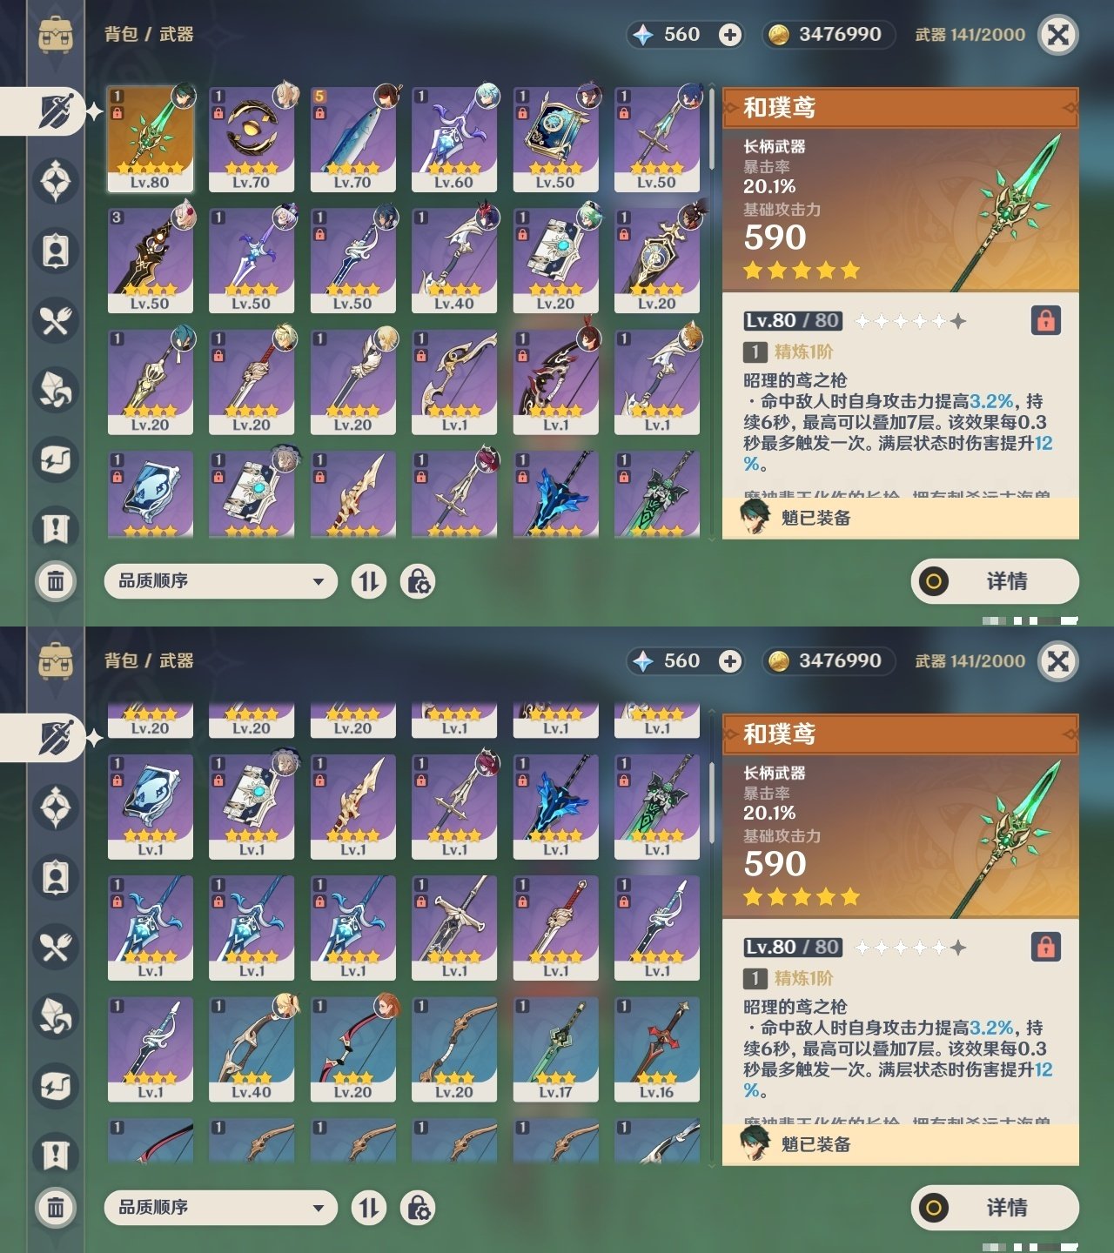Viewport: 1114px width, 1253px height.
Task: Click plus icon beside 560 in lower screenshot
Action: click(x=730, y=661)
